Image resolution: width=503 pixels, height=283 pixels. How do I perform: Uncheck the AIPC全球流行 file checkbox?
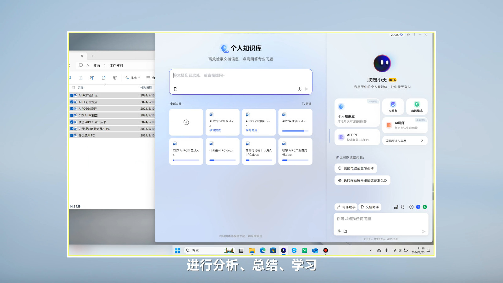pyautogui.click(x=72, y=109)
